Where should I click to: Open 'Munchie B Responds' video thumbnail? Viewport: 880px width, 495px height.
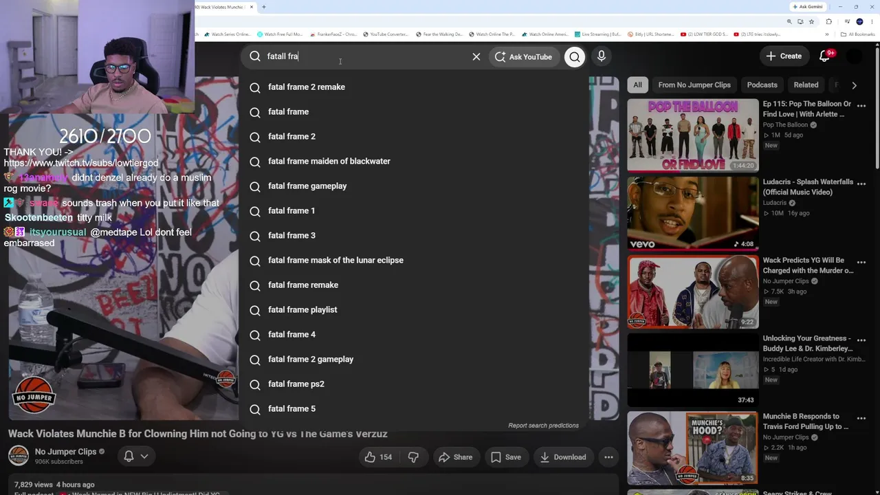(693, 448)
